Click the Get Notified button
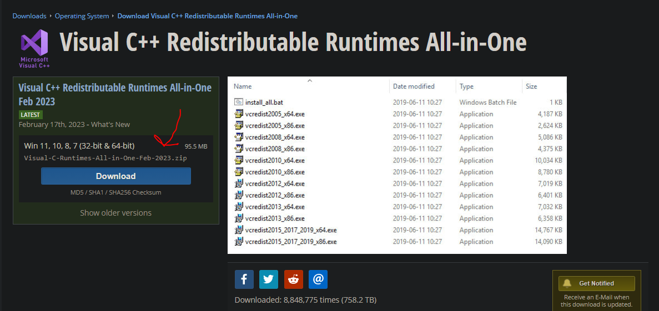659x311 pixels. coord(596,283)
